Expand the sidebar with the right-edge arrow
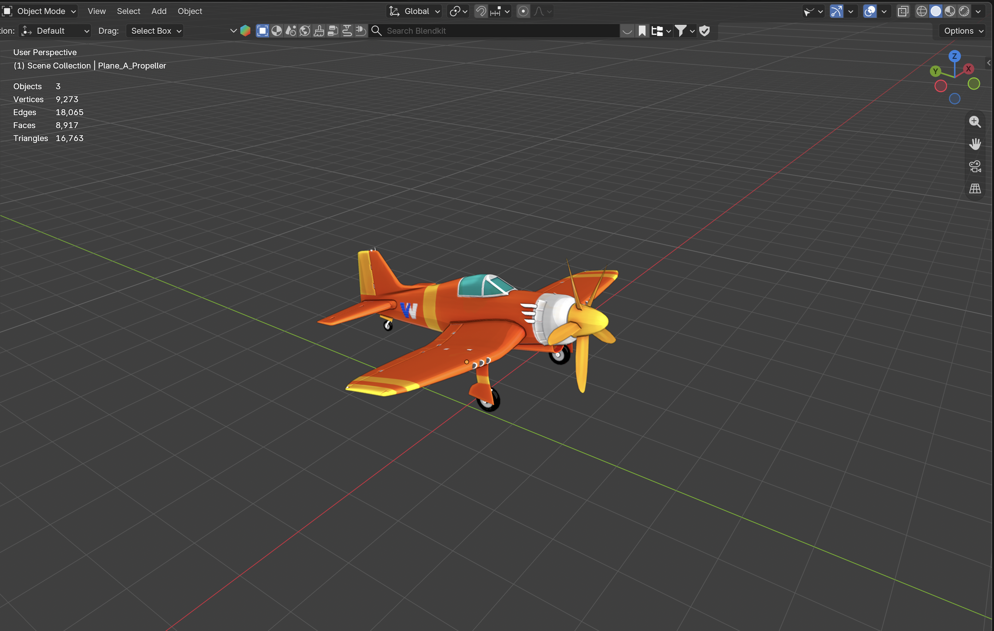Image resolution: width=994 pixels, height=631 pixels. [989, 63]
